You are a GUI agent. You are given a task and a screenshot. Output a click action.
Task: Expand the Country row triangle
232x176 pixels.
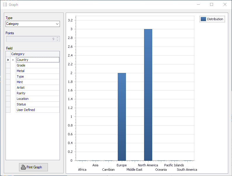[13, 60]
